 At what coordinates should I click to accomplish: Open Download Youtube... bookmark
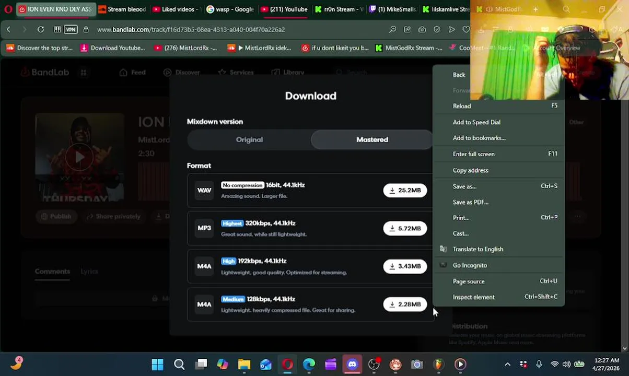pyautogui.click(x=113, y=48)
